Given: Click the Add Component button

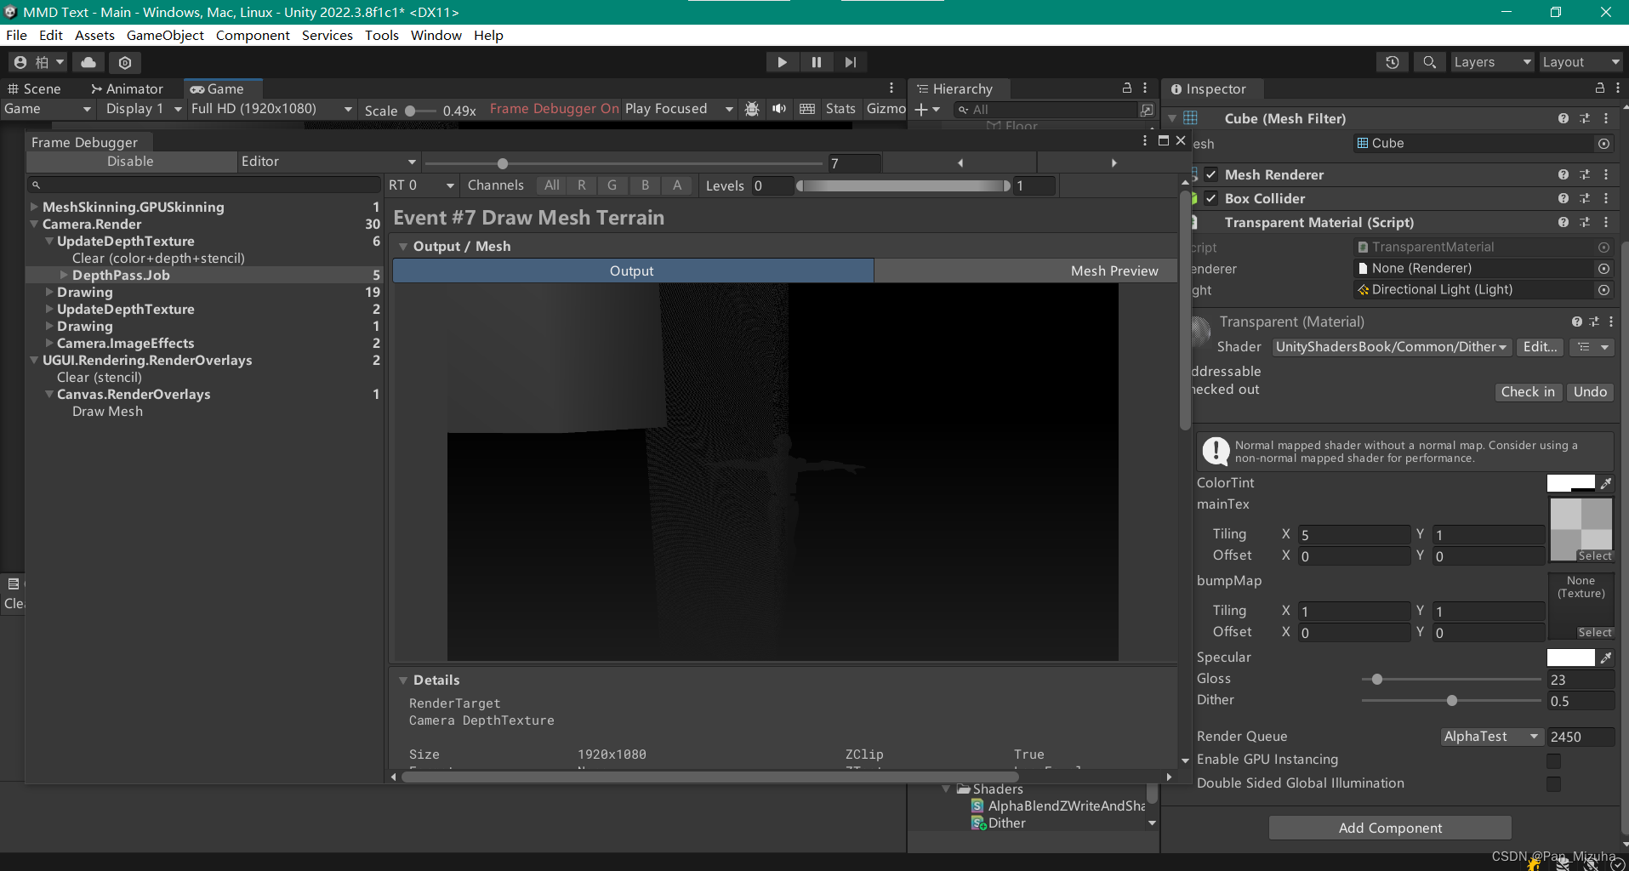Looking at the screenshot, I should click(x=1390, y=827).
